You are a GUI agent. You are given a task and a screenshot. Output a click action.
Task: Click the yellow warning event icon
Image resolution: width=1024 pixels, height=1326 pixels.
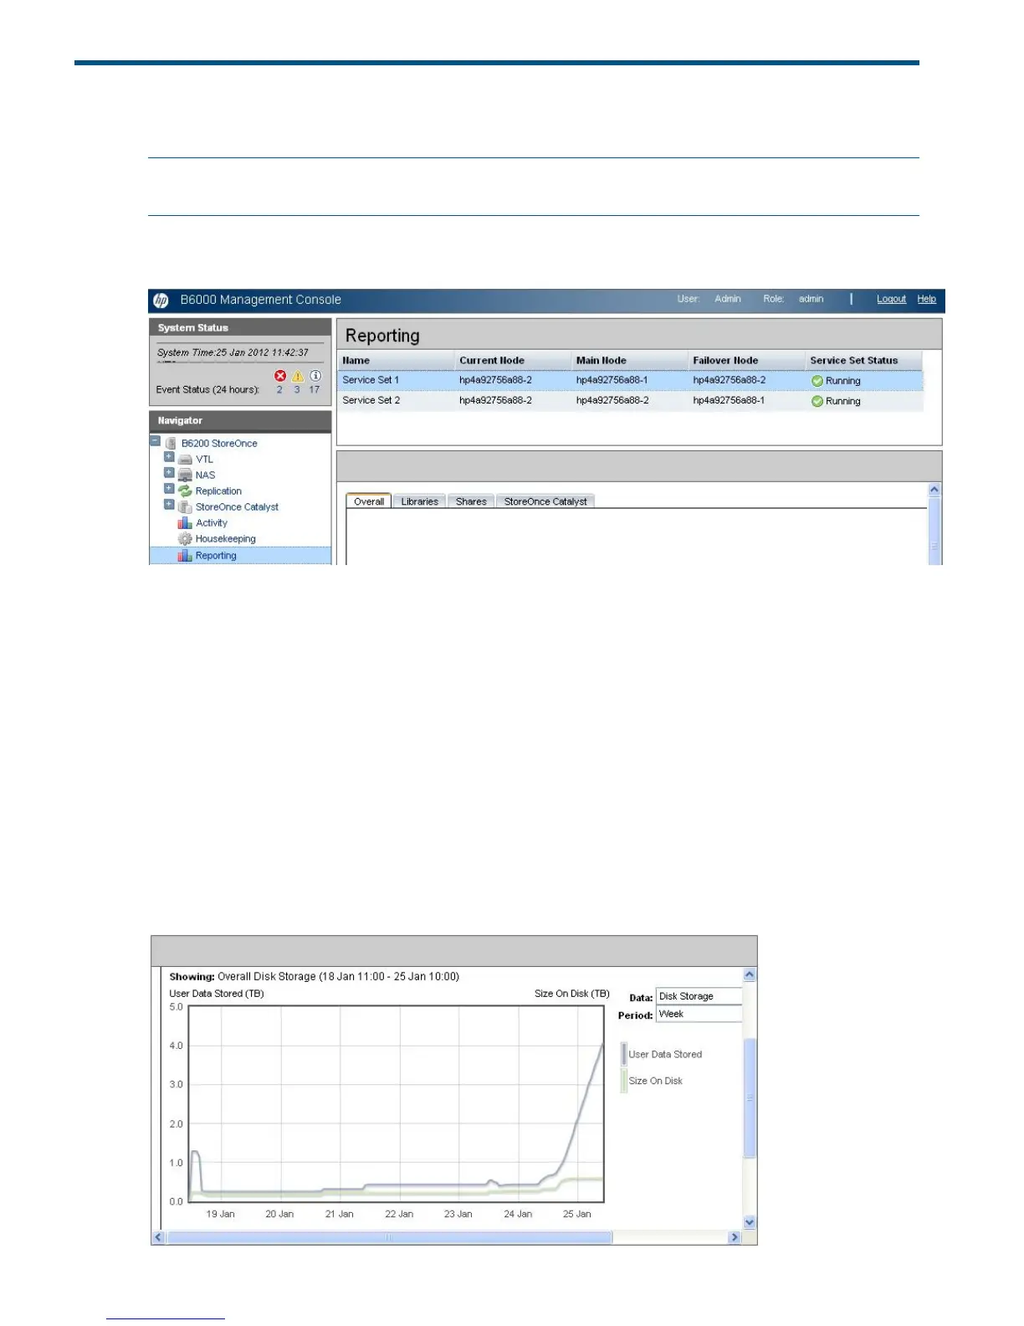(298, 376)
